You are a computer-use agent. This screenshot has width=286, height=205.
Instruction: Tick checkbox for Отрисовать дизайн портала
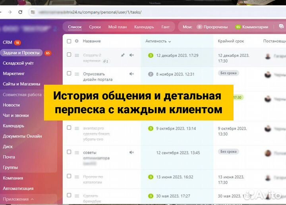[x=69, y=73]
